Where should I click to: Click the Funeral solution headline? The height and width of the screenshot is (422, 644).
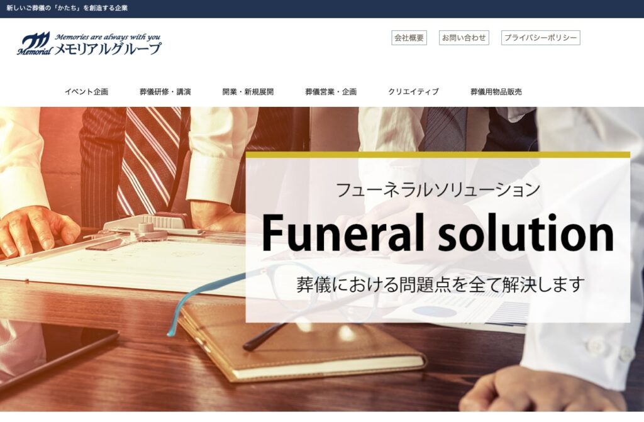coord(438,233)
